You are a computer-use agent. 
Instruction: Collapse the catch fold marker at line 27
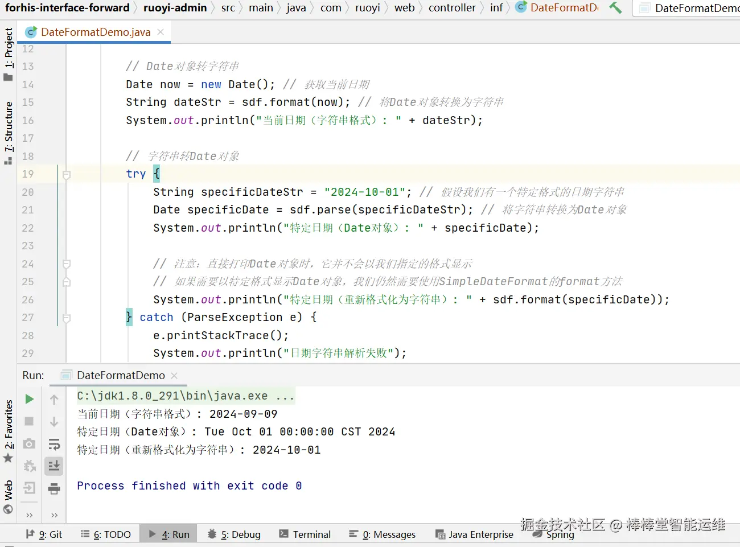pyautogui.click(x=67, y=318)
